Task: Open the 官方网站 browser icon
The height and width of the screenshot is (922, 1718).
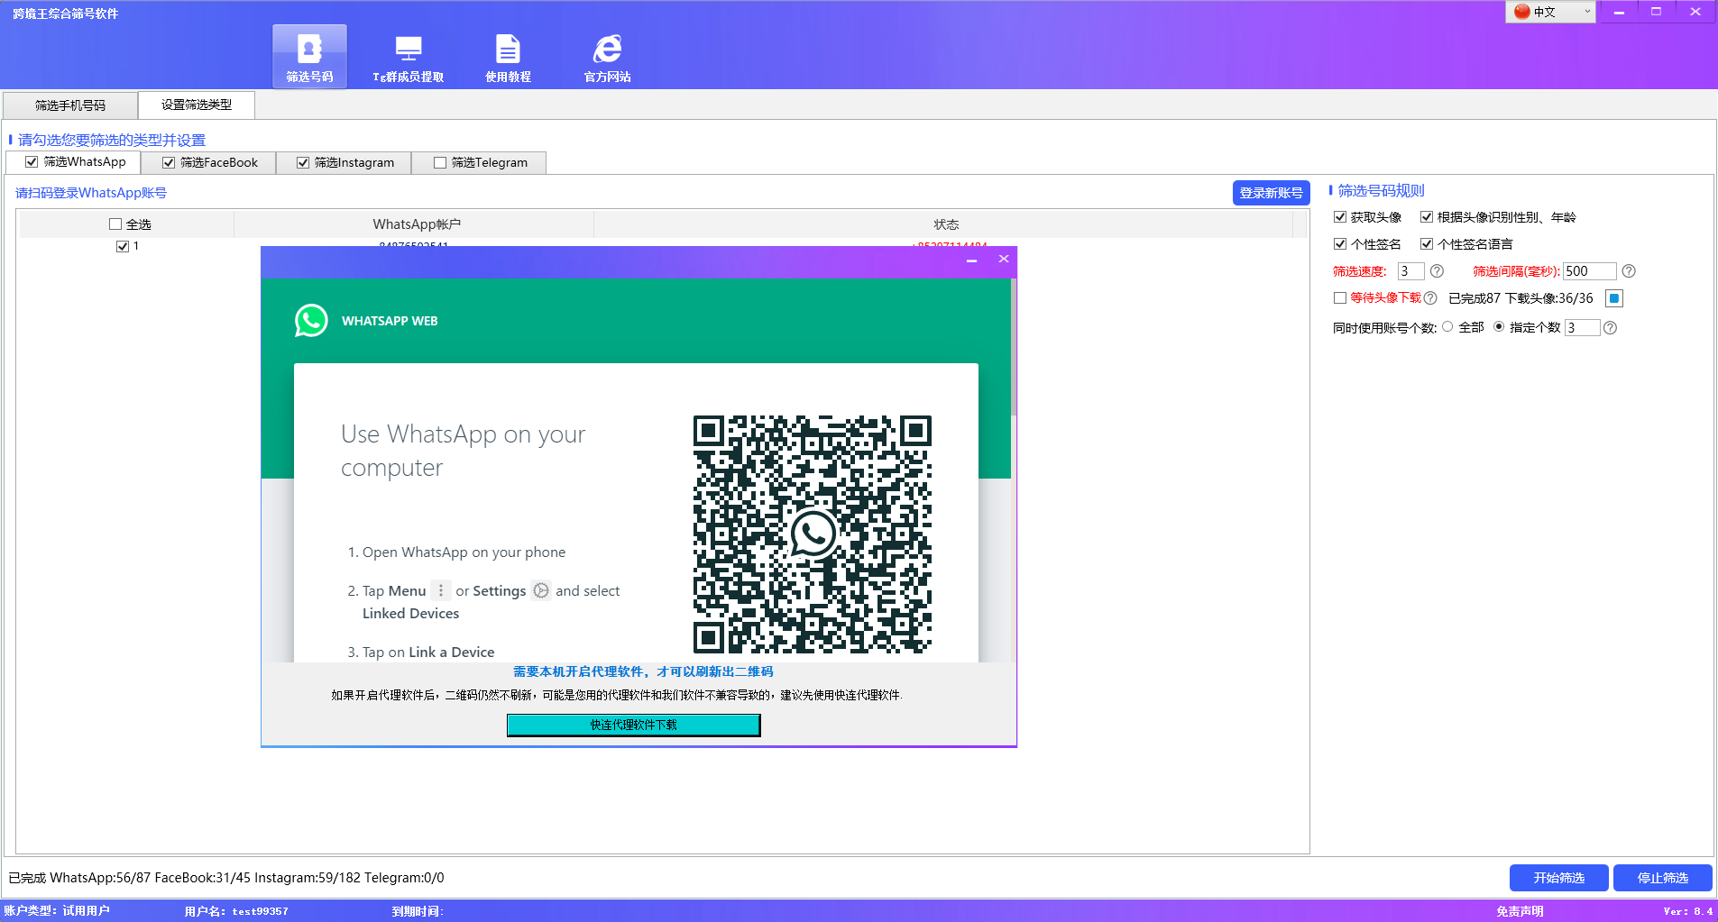Action: [x=607, y=58]
